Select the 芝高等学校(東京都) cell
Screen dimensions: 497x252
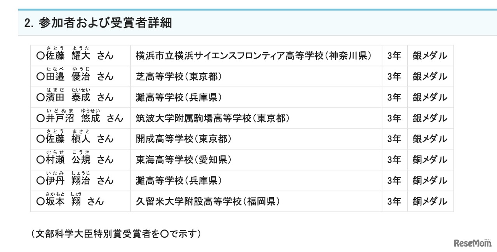point(179,77)
